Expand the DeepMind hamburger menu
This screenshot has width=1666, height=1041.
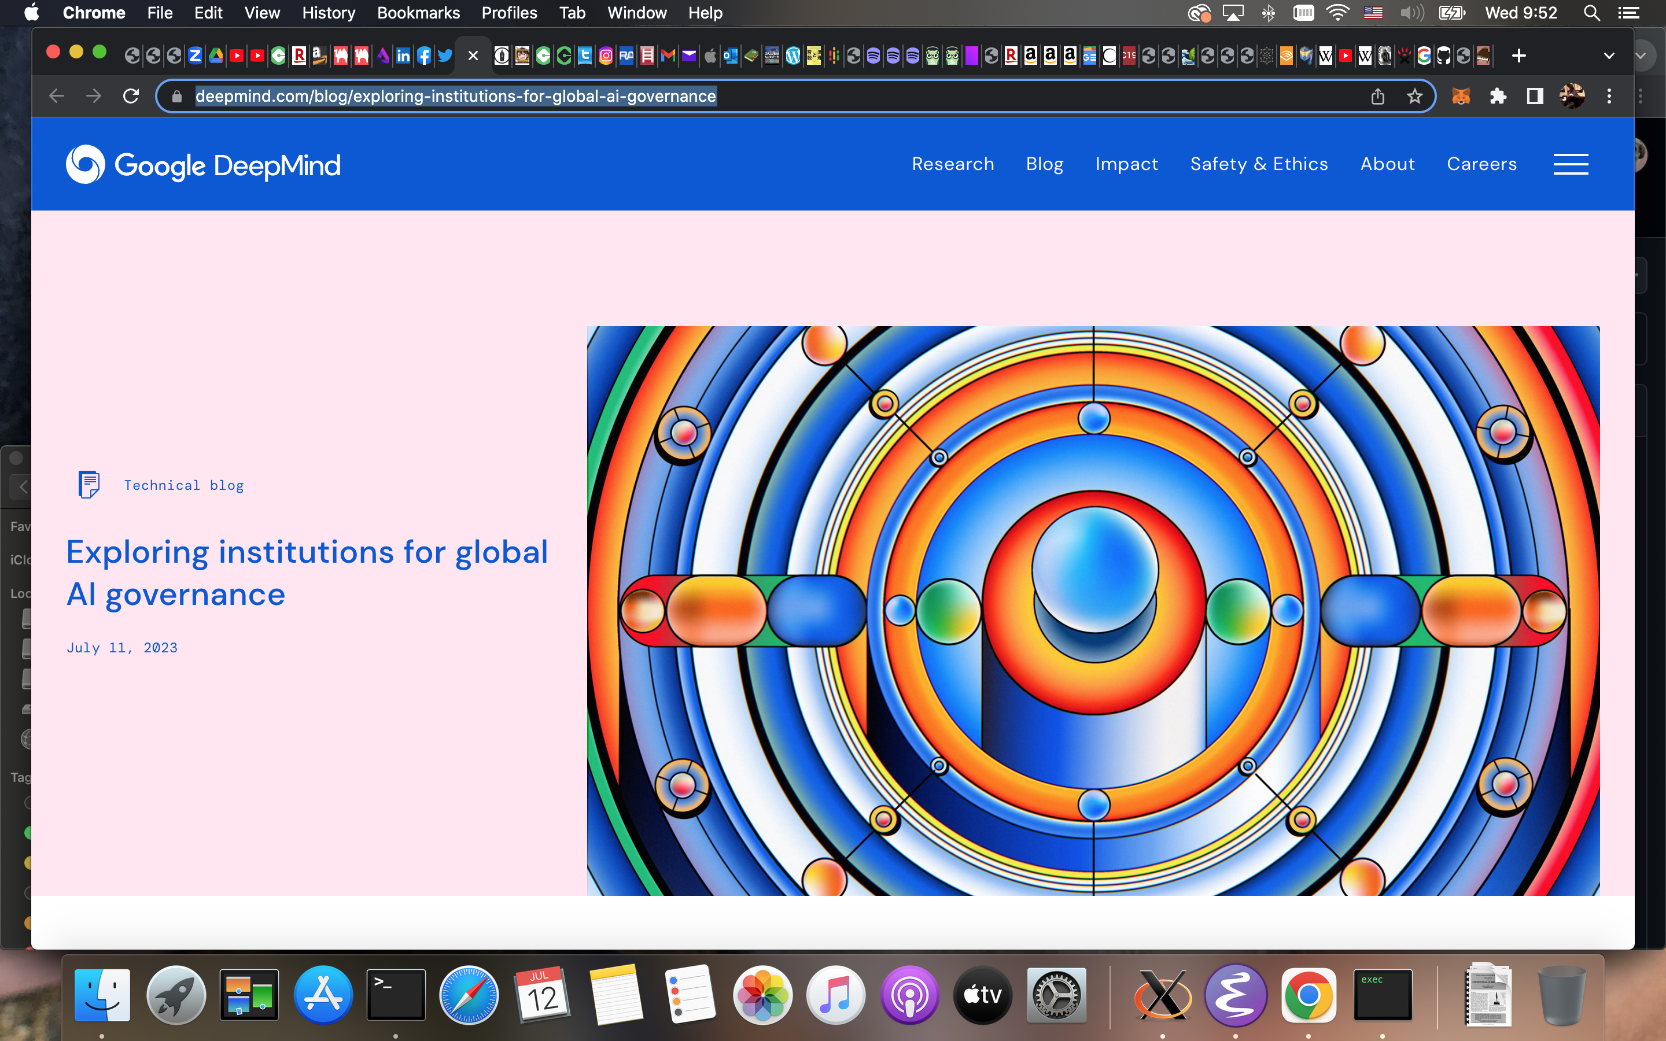point(1571,164)
